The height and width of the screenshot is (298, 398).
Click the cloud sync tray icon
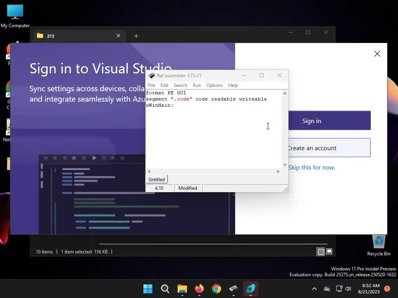[x=327, y=289]
